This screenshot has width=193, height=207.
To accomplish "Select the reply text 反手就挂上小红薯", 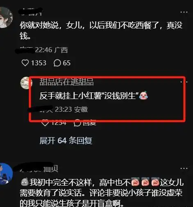I will click(70, 96).
